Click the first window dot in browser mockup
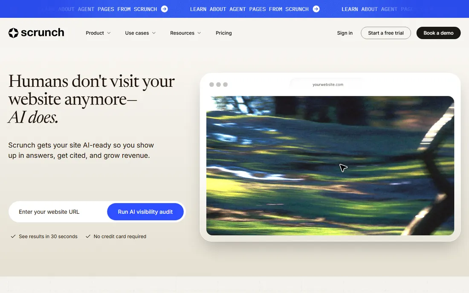469x293 pixels. [211, 84]
